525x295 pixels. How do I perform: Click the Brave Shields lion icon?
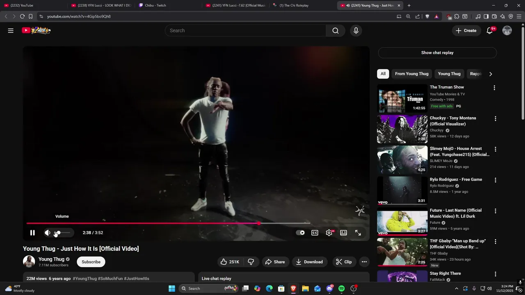click(427, 16)
